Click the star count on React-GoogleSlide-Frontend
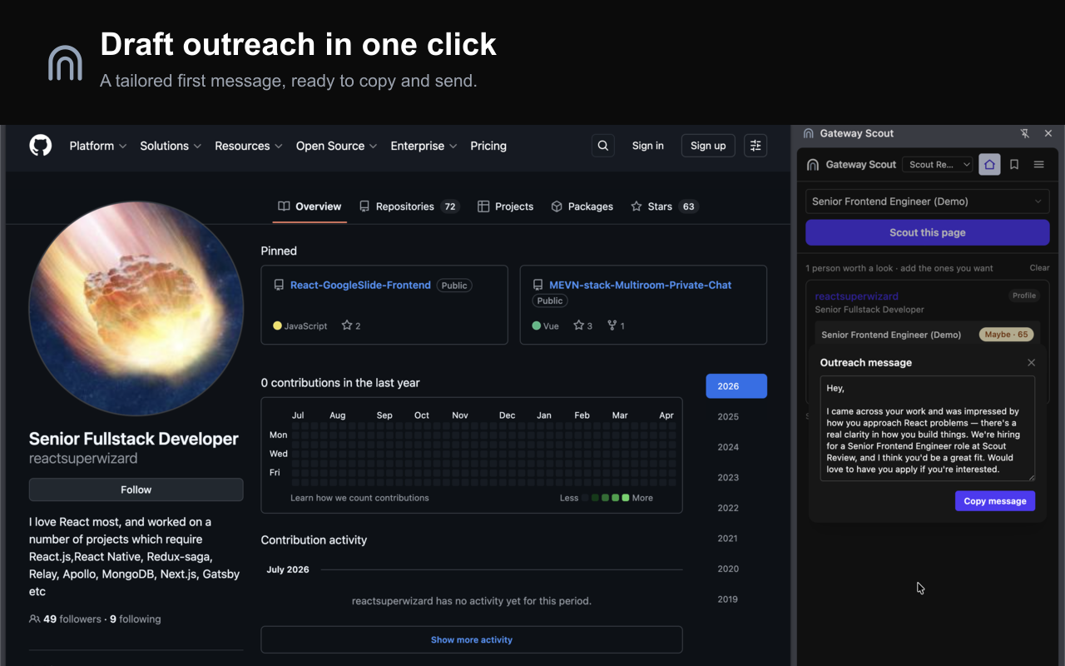Viewport: 1065px width, 666px height. [351, 326]
